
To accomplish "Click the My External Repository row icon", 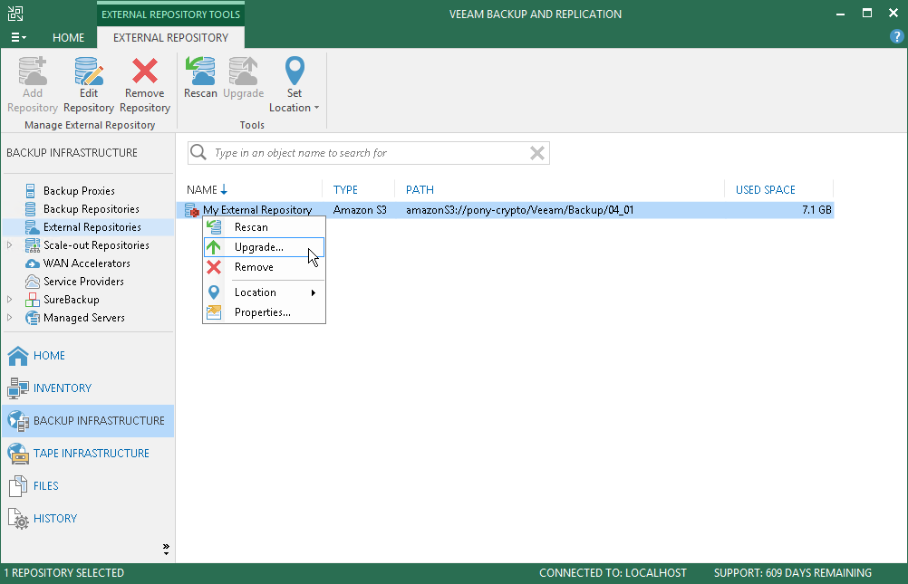I will point(192,210).
